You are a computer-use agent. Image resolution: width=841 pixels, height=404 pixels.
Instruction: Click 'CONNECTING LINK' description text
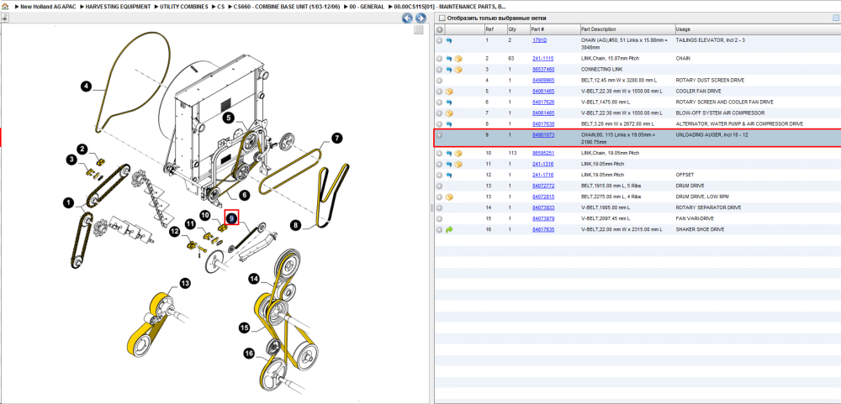[601, 70]
